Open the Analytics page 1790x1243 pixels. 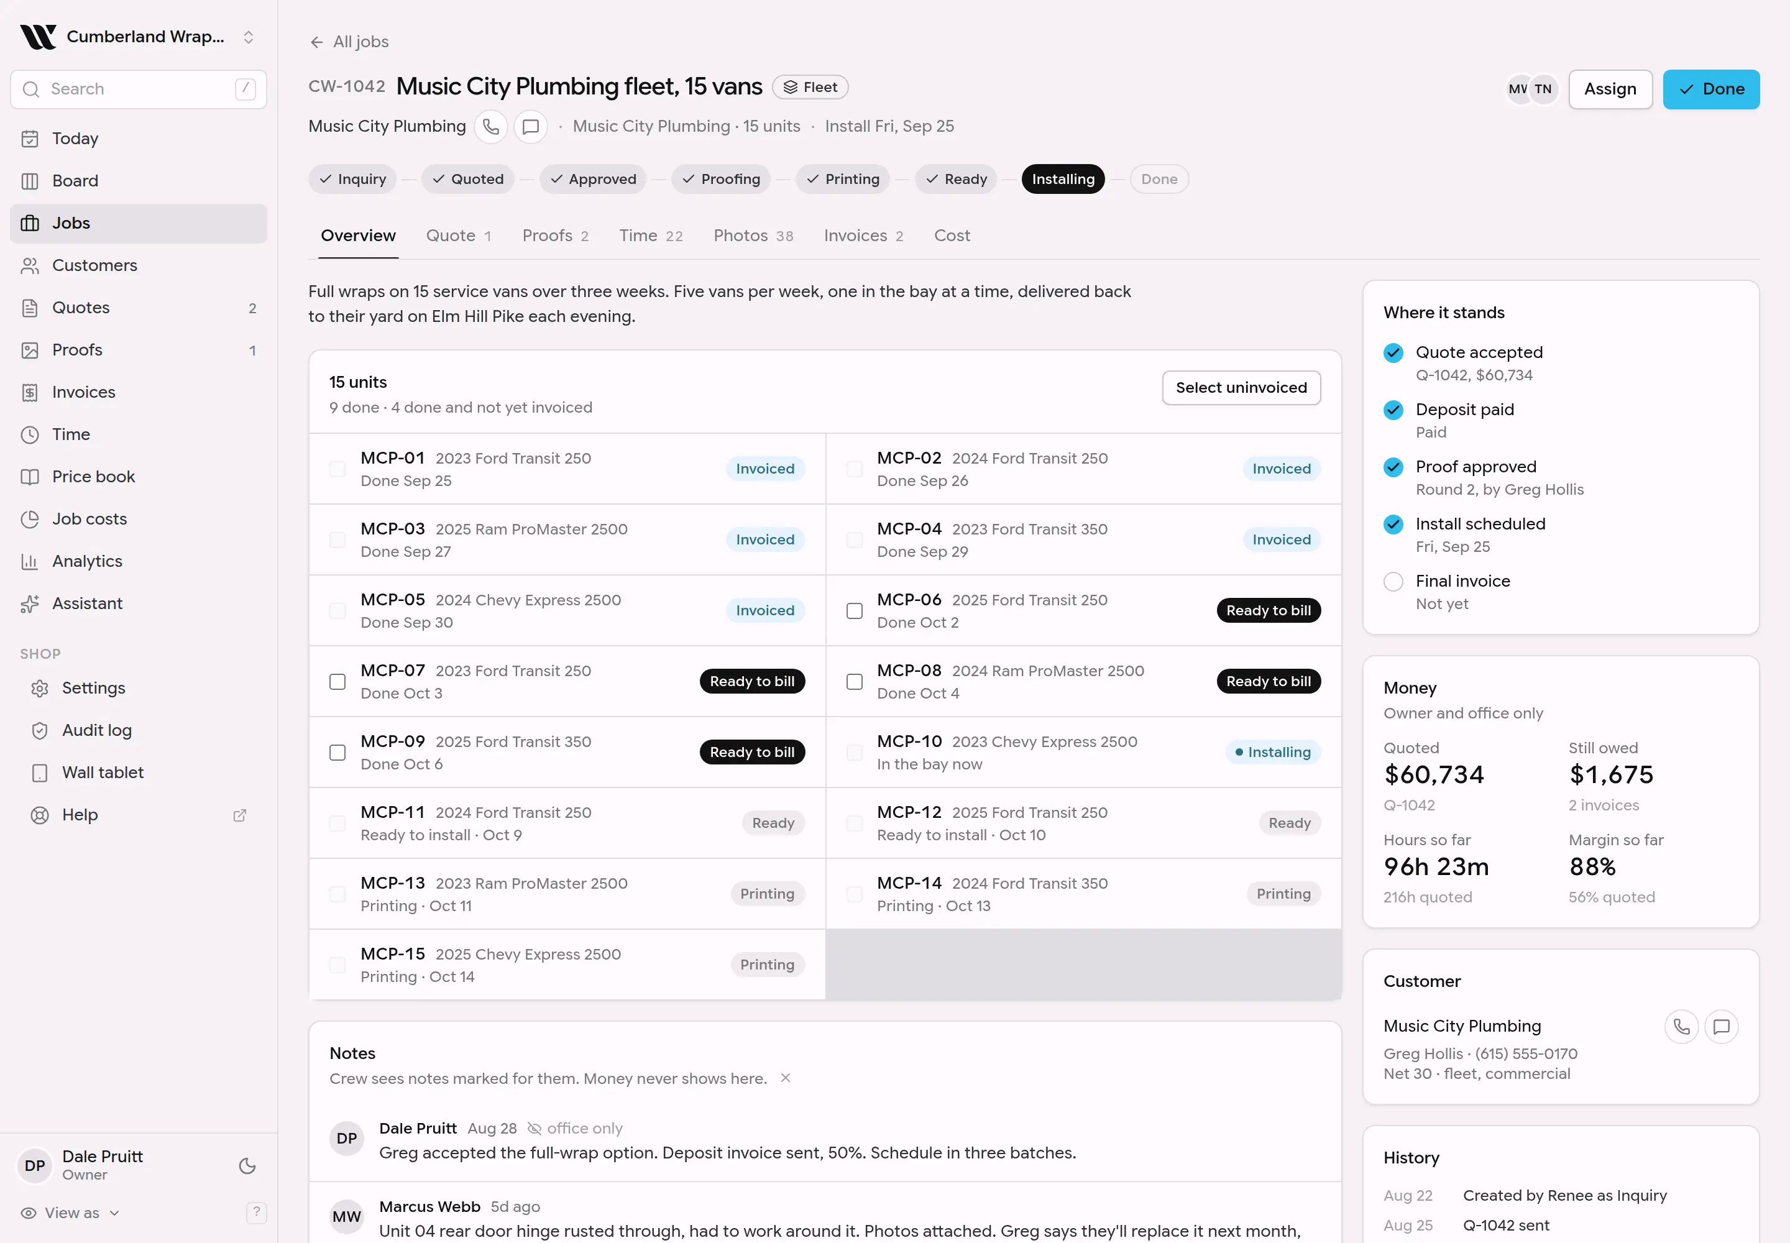click(138, 561)
